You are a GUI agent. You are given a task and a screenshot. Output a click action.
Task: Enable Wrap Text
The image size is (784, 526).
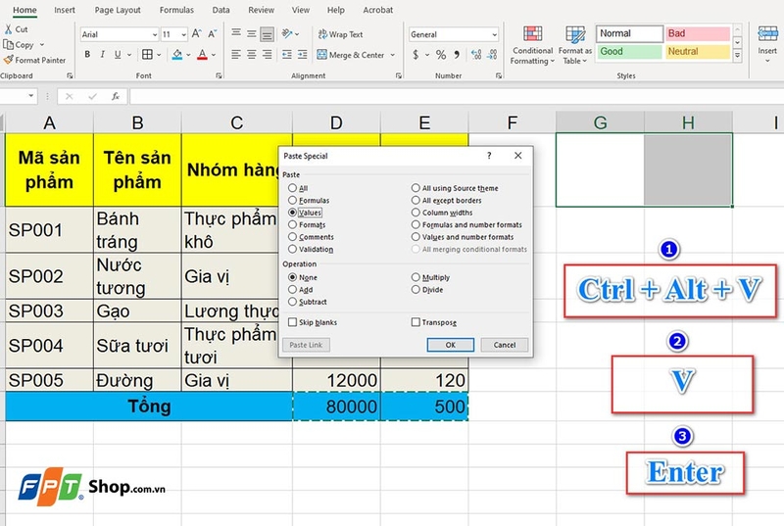(x=340, y=34)
